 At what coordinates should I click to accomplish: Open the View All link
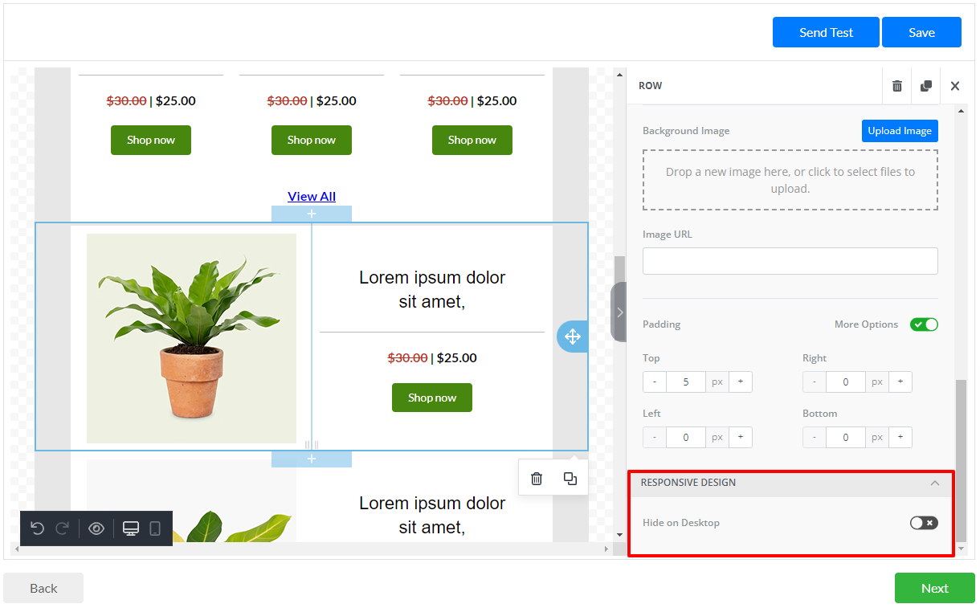tap(312, 197)
